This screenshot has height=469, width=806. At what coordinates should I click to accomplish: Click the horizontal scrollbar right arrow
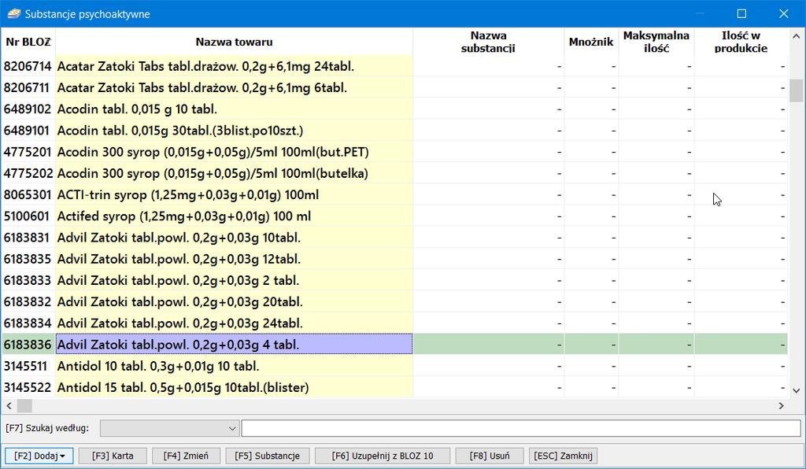point(782,406)
